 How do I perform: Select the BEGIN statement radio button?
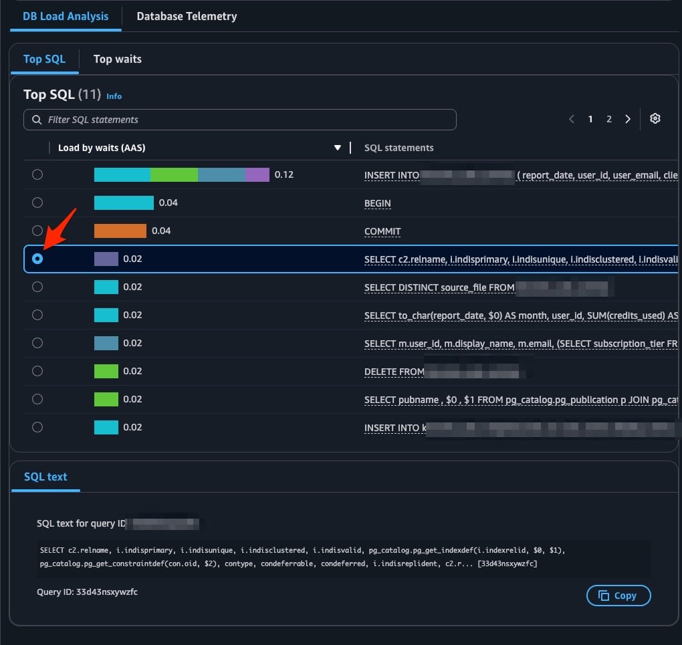point(37,203)
